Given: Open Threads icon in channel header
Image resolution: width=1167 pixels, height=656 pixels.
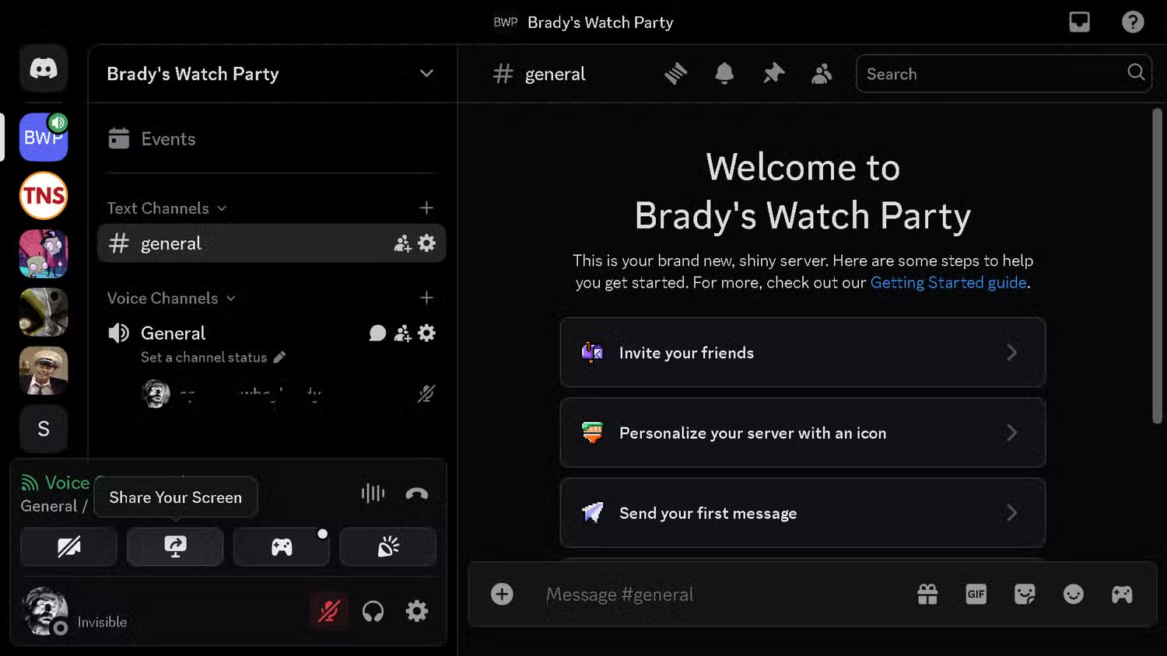Looking at the screenshot, I should pyautogui.click(x=675, y=74).
